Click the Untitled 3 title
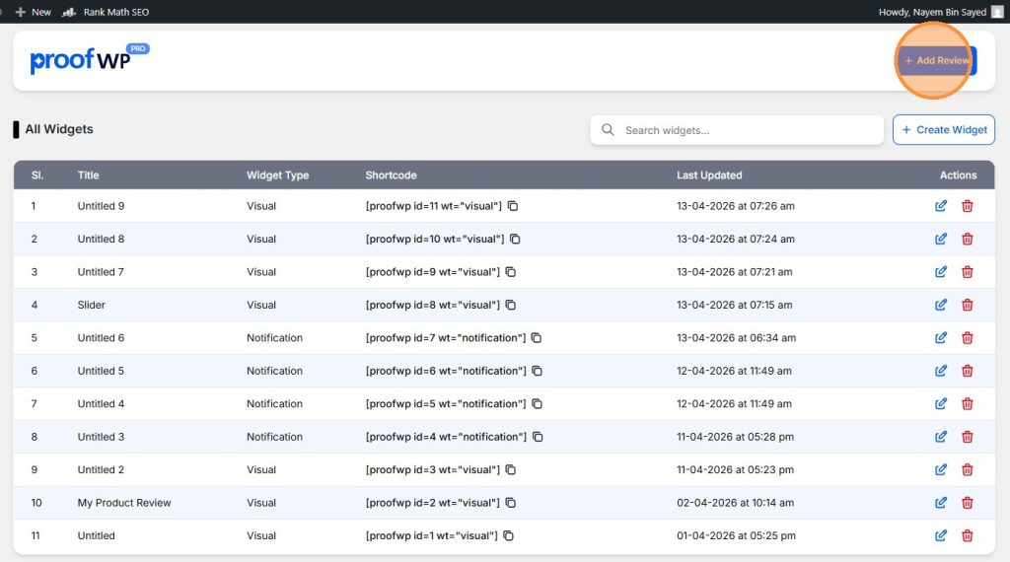 coord(101,437)
